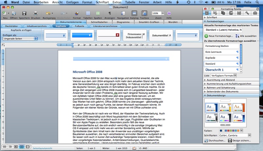
Task: Open dropdown arrow next to Neu
Action: 9,13
